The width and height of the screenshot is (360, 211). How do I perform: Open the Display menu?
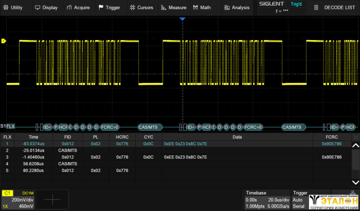pyautogui.click(x=46, y=8)
